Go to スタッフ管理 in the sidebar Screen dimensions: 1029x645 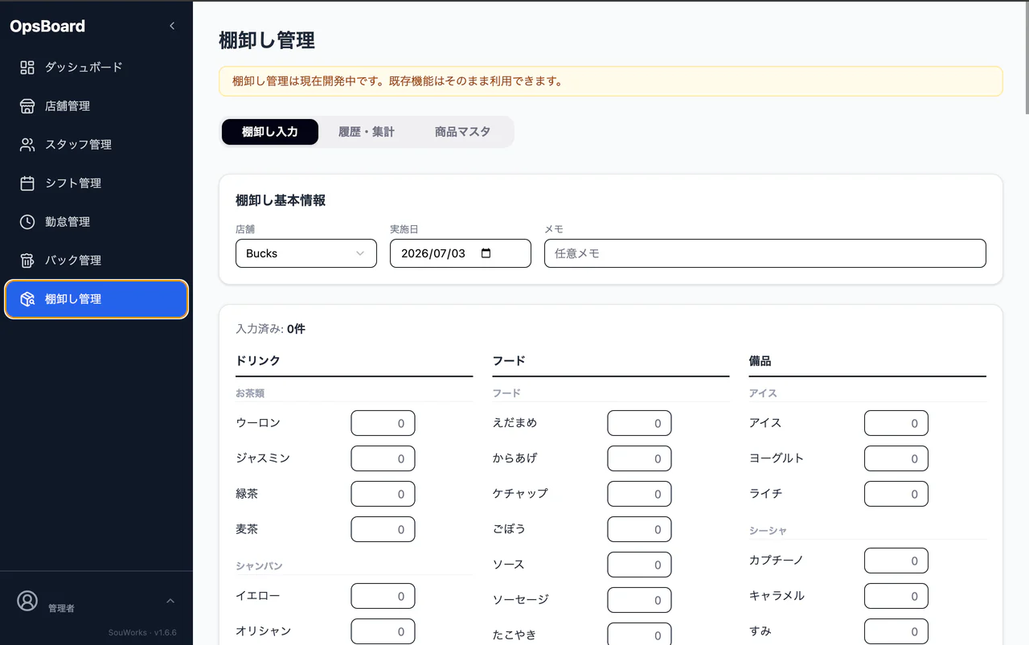[96, 145]
